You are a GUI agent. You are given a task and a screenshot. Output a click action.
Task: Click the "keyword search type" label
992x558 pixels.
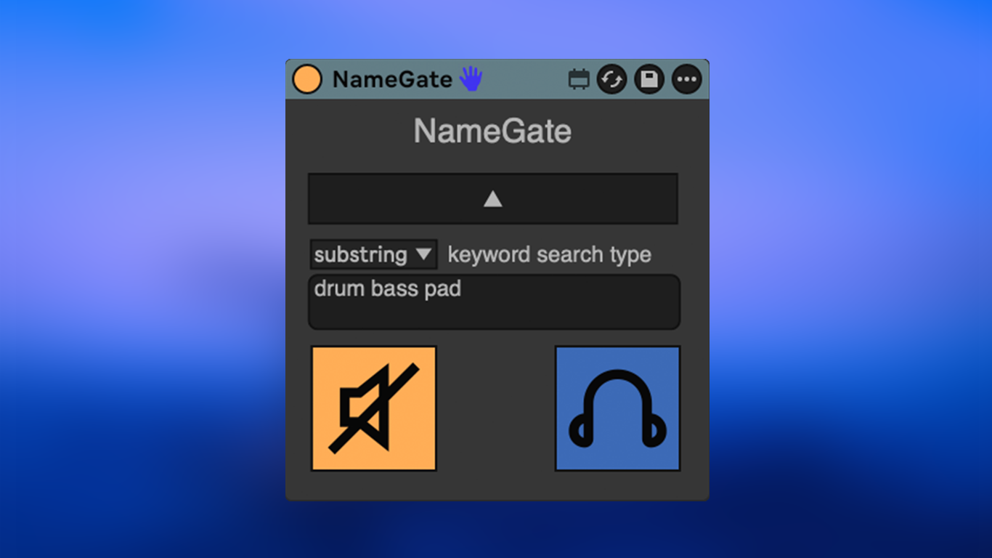click(x=549, y=255)
